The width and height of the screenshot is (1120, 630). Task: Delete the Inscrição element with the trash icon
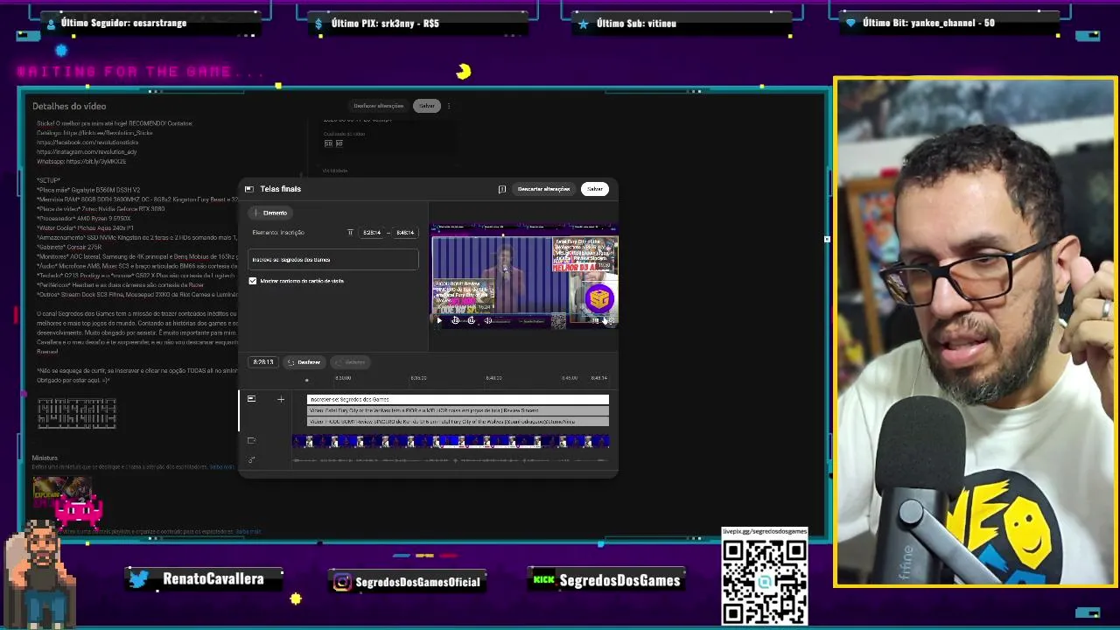(350, 233)
